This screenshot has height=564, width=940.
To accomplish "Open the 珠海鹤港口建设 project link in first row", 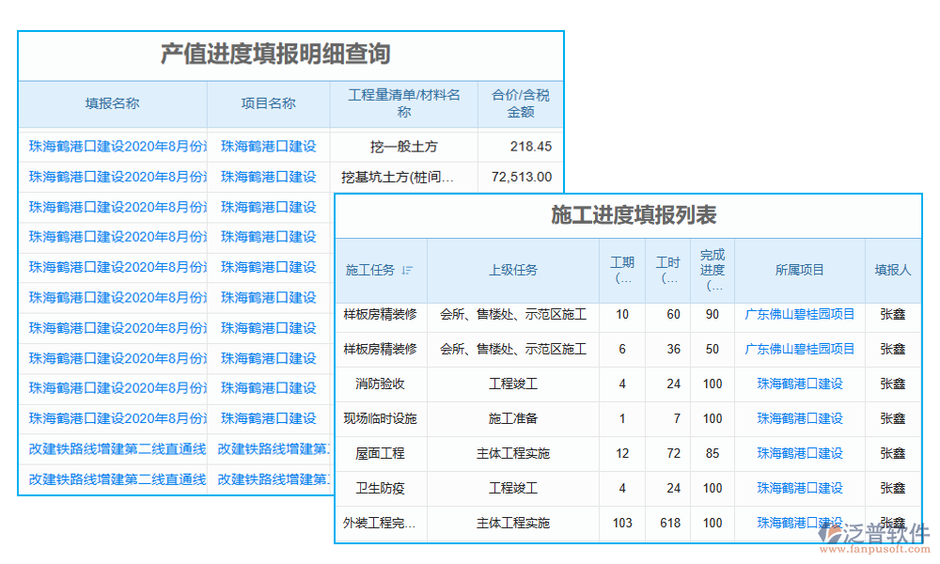I will (270, 146).
